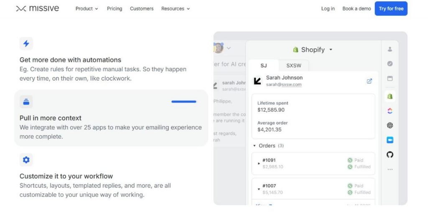
Task: Click the ClickUp integration sidebar icon
Action: click(390, 111)
